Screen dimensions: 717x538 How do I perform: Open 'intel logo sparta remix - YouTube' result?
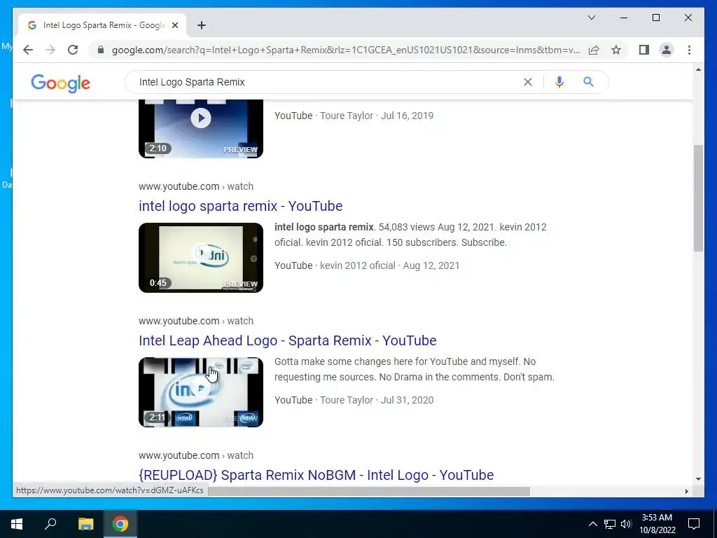click(241, 206)
